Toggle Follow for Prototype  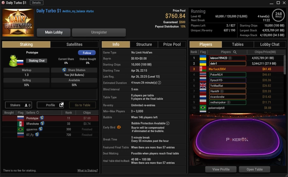(x=87, y=53)
